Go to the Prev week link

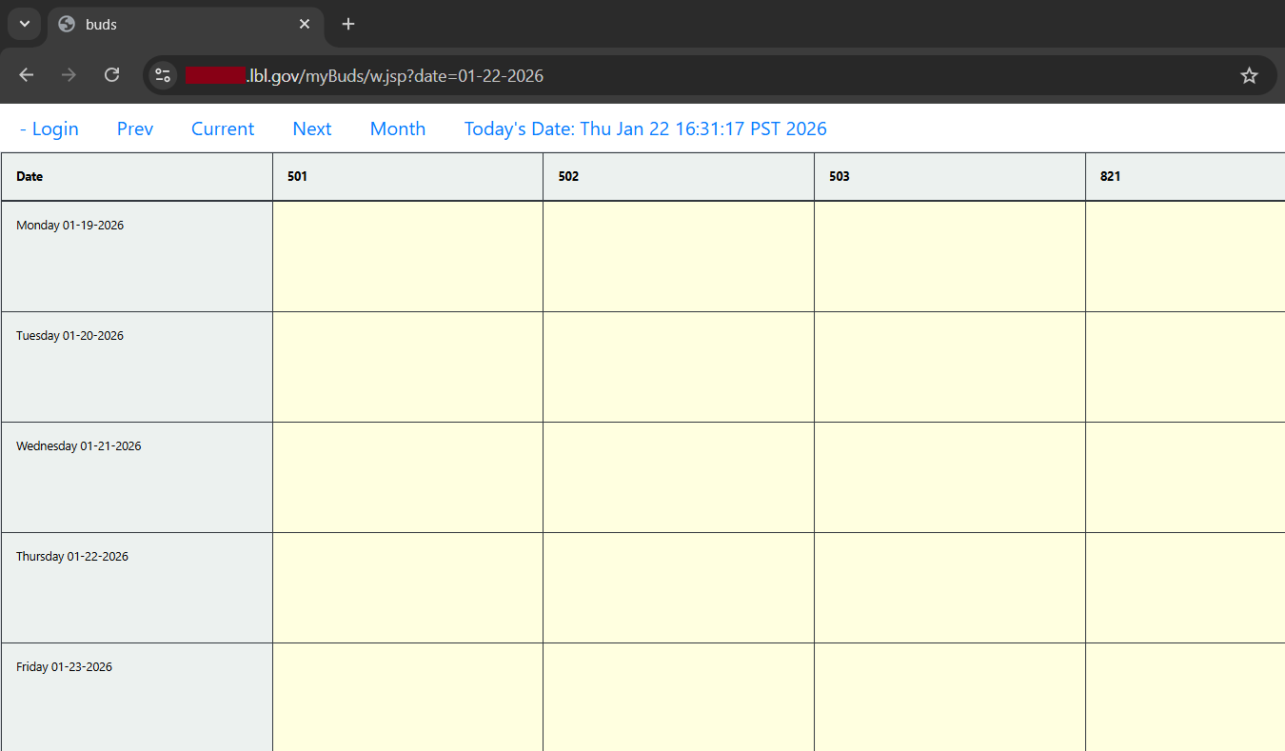click(x=135, y=128)
